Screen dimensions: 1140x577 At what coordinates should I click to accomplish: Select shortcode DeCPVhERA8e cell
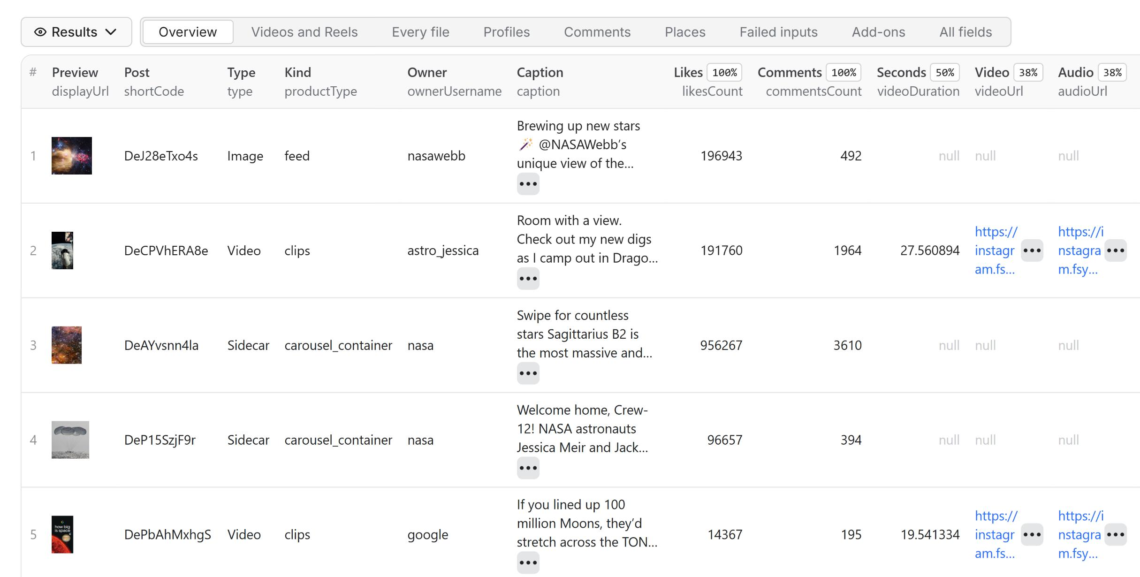166,251
